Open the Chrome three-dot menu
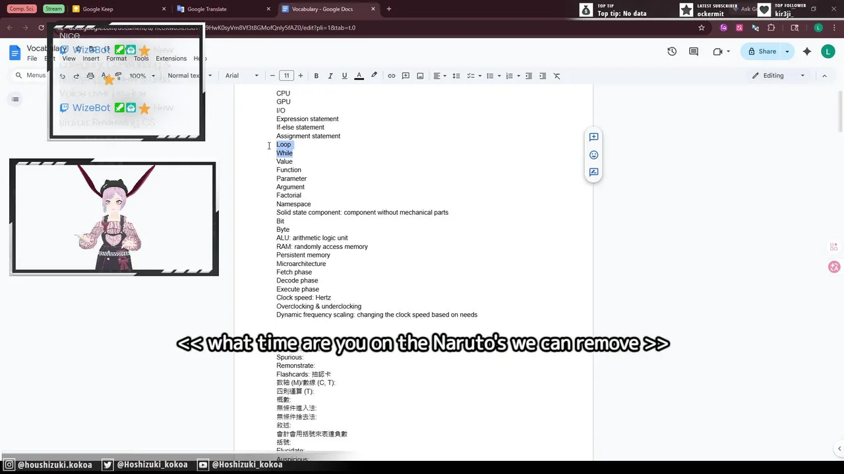844x474 pixels. tap(835, 28)
